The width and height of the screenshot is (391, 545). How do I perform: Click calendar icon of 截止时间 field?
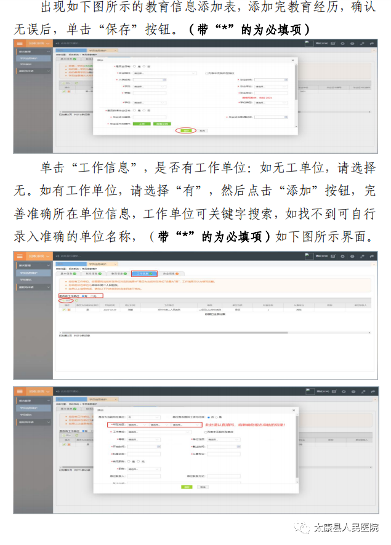238,447
